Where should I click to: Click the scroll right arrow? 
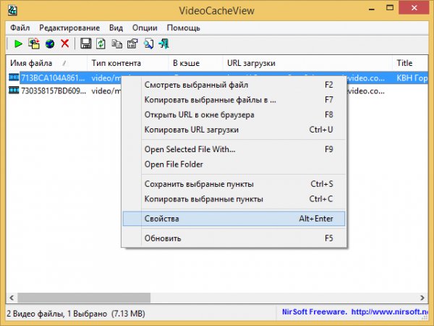pos(422,298)
